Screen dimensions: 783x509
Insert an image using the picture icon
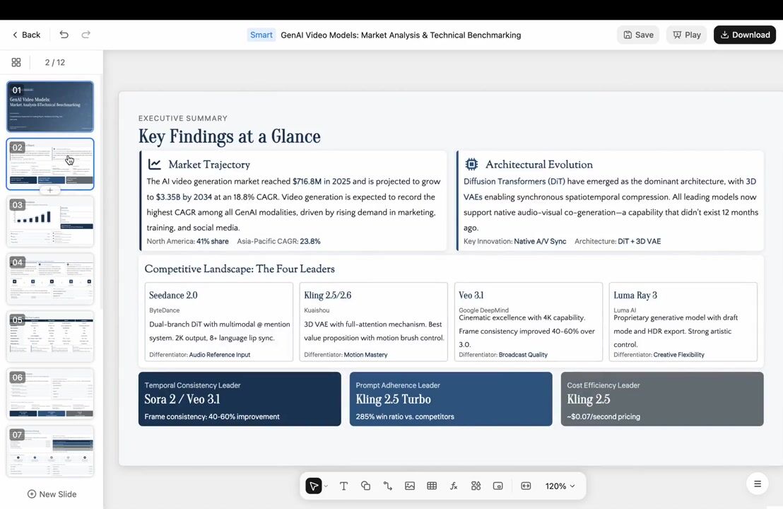pos(410,486)
